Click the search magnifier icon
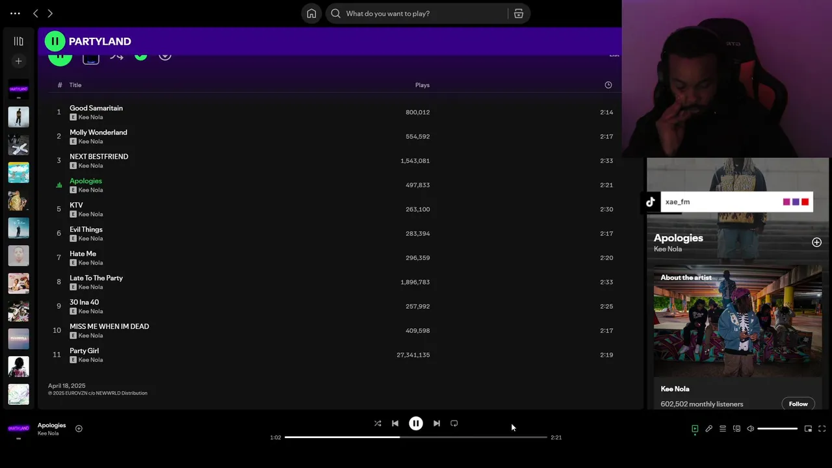 [336, 14]
